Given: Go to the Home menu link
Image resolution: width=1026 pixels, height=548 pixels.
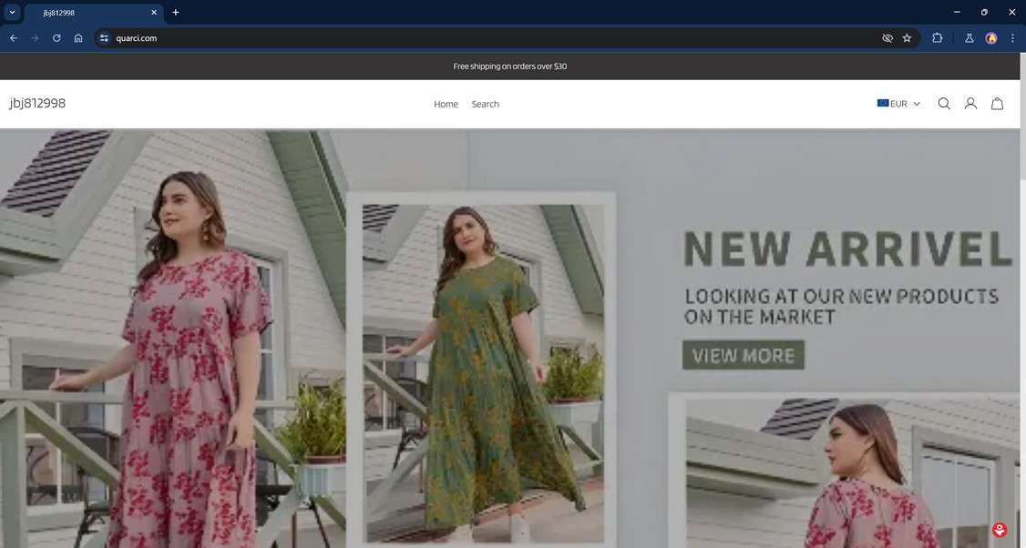Looking at the screenshot, I should [x=446, y=104].
